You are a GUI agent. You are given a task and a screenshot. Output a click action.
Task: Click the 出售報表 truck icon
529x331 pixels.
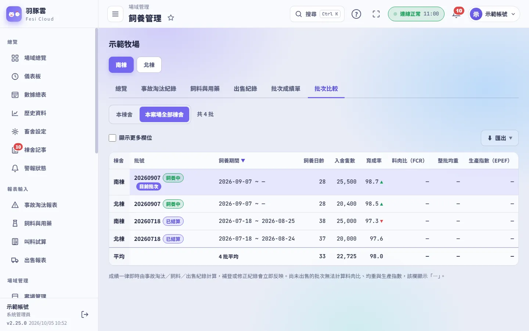(x=15, y=260)
